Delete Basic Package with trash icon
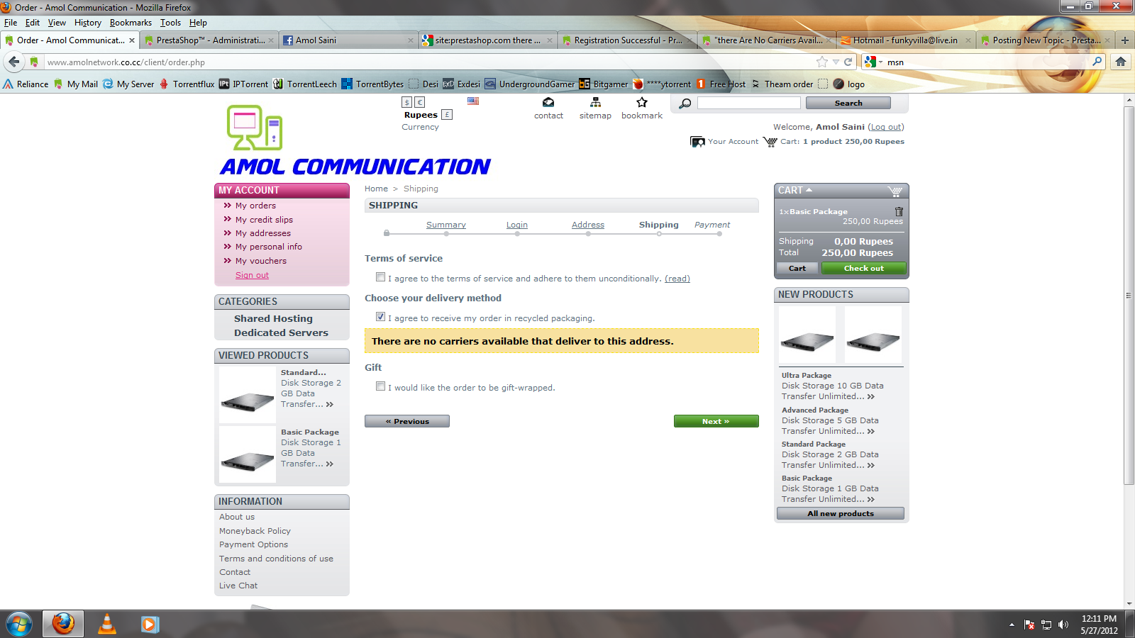Image resolution: width=1135 pixels, height=638 pixels. pyautogui.click(x=899, y=211)
